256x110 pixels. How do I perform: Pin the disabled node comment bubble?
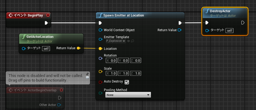pyautogui.click(x=87, y=74)
